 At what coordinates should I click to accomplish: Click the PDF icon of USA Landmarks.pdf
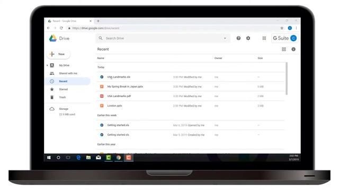pos(102,96)
